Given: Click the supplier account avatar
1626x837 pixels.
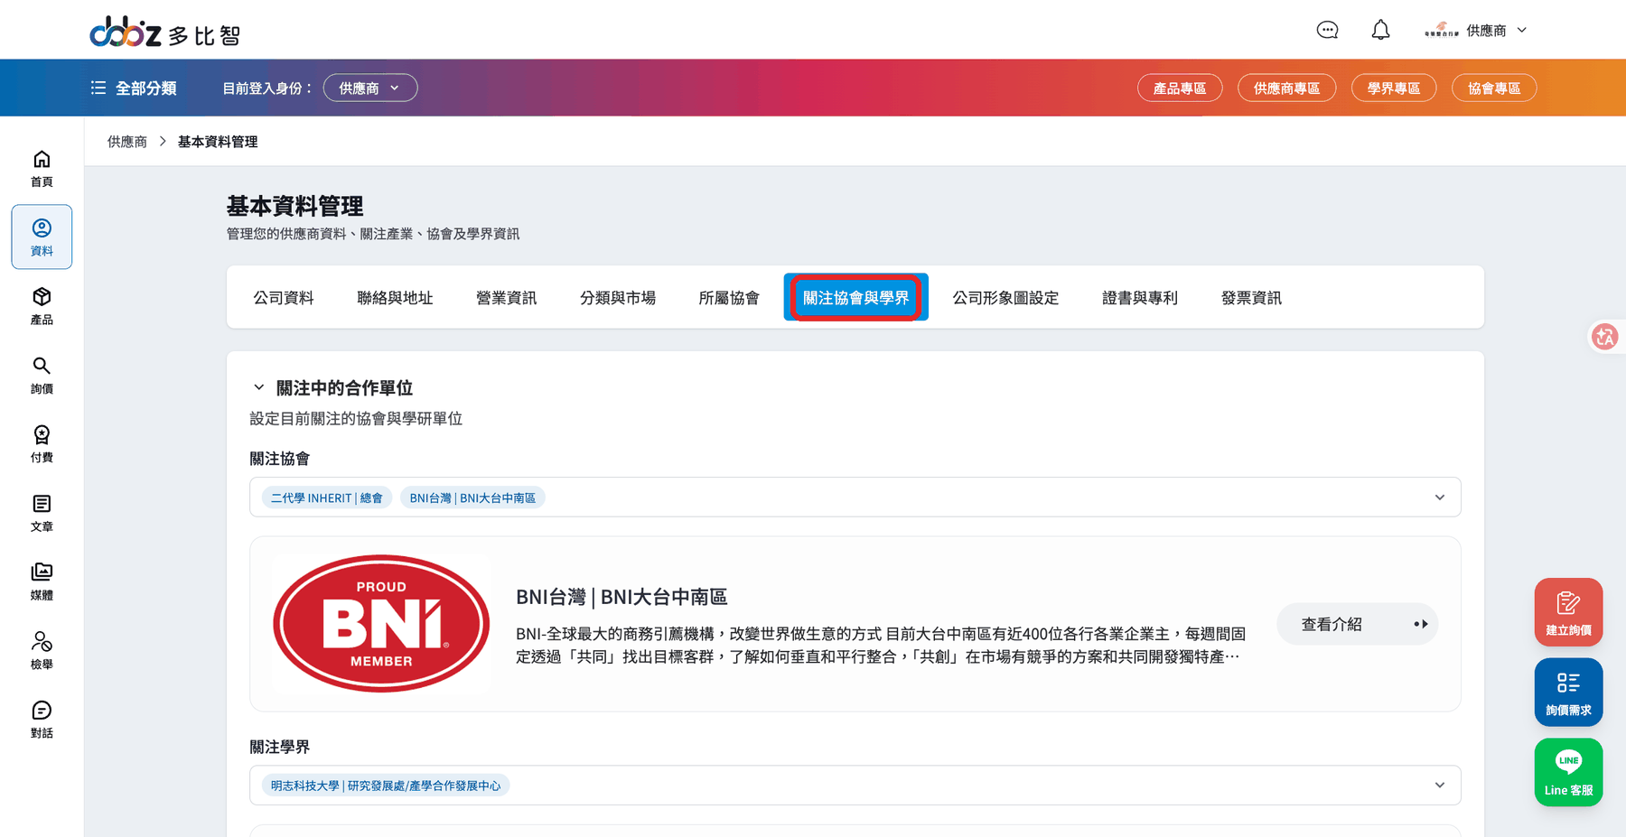Looking at the screenshot, I should click(1442, 30).
